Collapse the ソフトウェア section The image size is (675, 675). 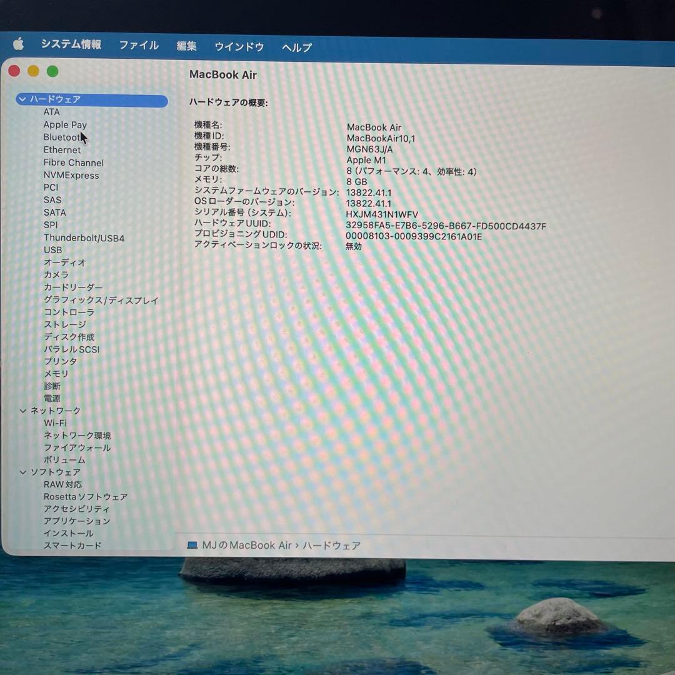[x=22, y=472]
